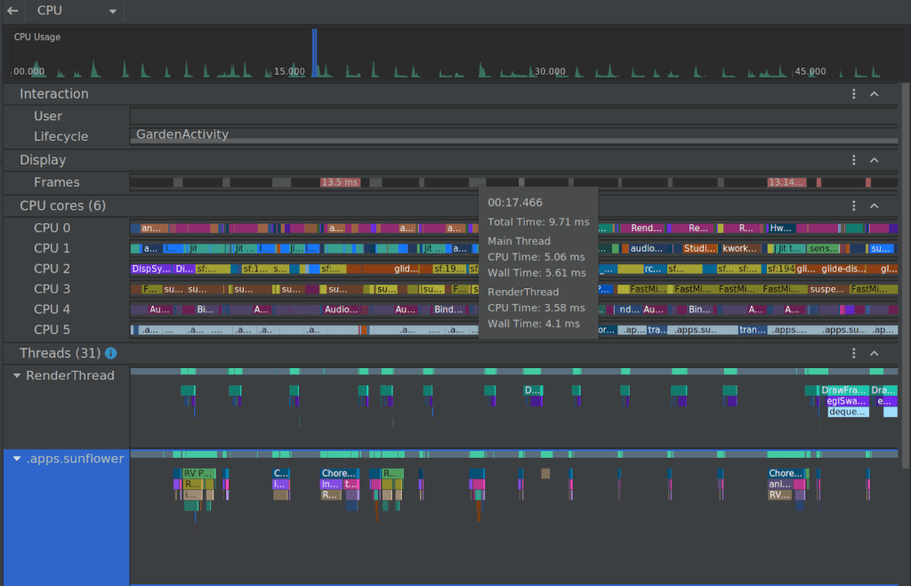
Task: Open the Threads section options menu
Action: (853, 353)
